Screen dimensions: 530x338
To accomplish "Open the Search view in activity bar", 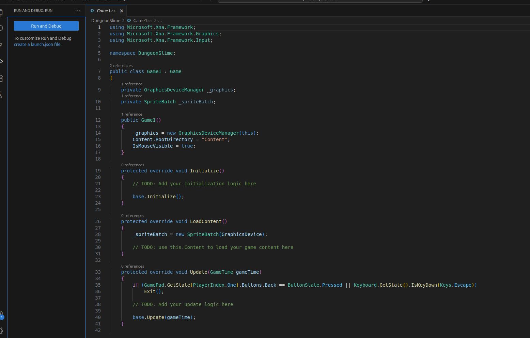I will 1,28.
